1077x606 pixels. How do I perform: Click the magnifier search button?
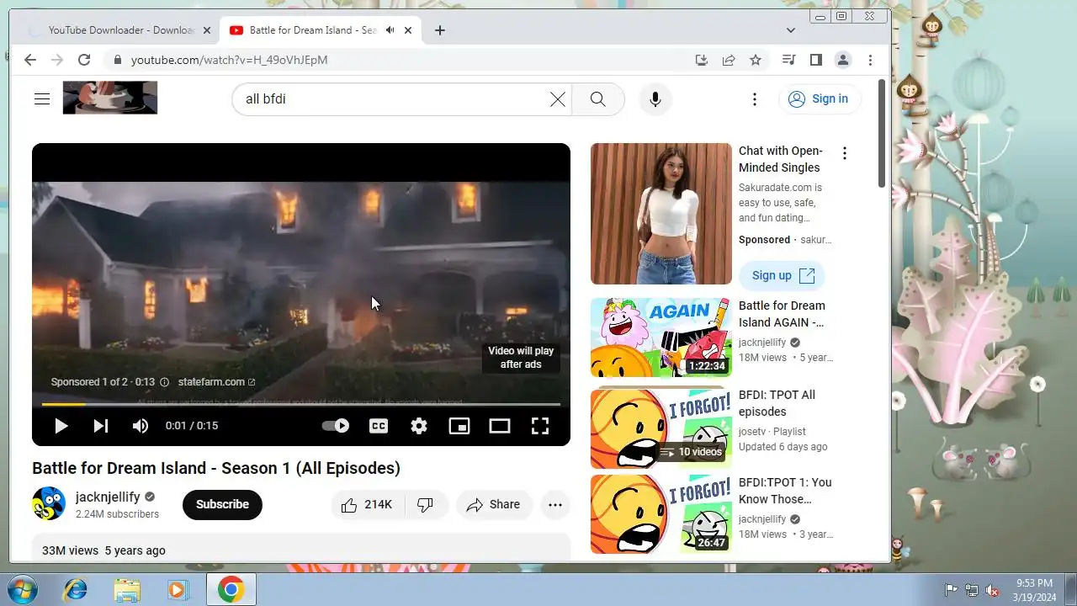click(598, 99)
